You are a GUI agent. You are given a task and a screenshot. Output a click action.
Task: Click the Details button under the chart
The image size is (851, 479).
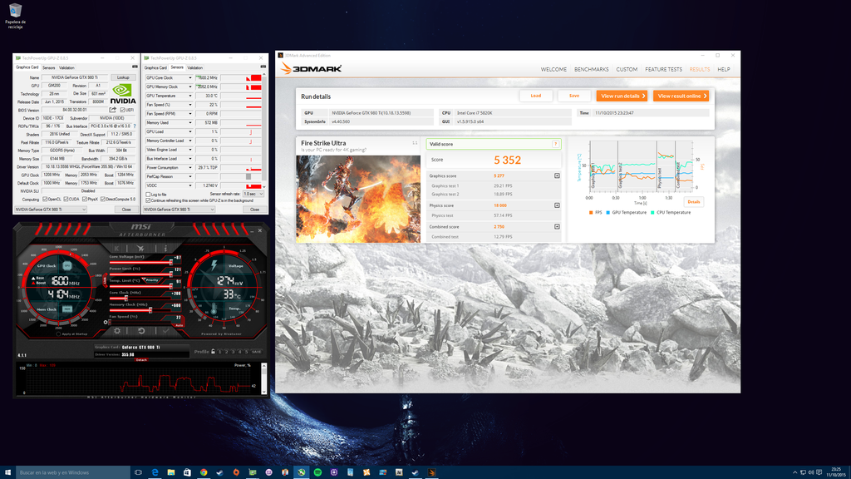[x=694, y=202]
